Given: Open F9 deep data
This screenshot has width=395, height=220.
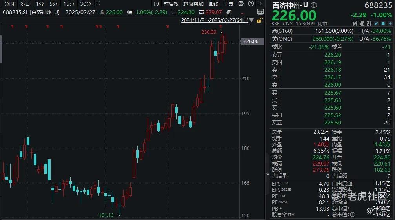Looking at the screenshot, I should click(x=156, y=4).
